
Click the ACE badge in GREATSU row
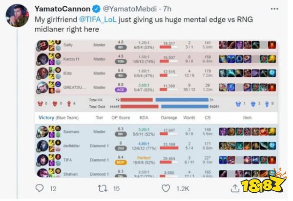pos(121,90)
